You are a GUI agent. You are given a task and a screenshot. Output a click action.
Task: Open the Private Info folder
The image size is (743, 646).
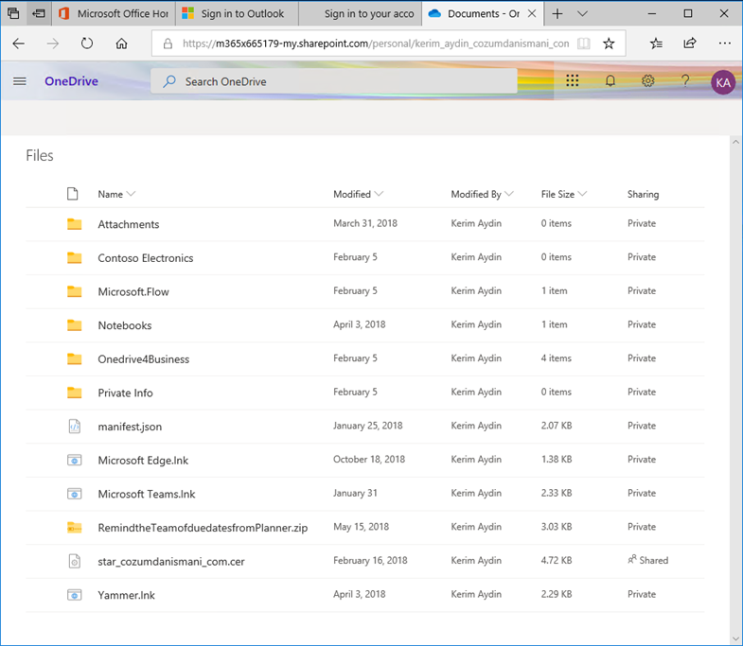tap(125, 393)
